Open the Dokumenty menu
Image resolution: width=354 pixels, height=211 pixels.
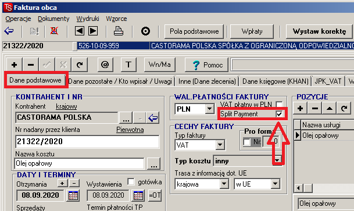coord(53,19)
